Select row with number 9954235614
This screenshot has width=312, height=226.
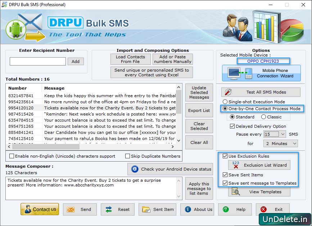tap(91, 102)
